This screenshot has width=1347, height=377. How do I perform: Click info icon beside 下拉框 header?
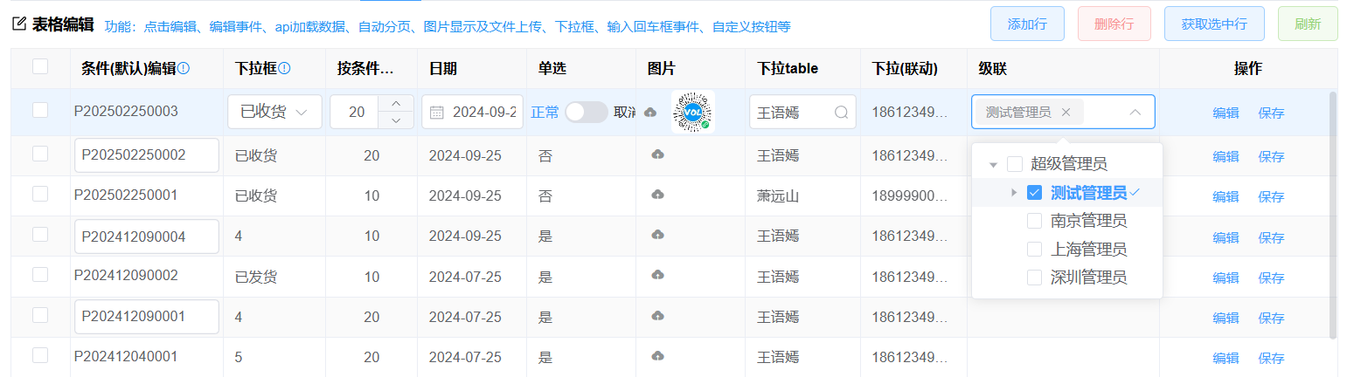[x=284, y=69]
